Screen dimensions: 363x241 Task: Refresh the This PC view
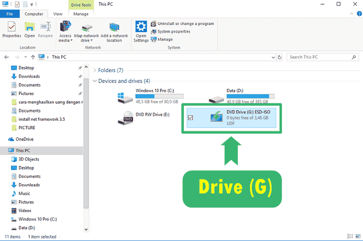coord(280,57)
